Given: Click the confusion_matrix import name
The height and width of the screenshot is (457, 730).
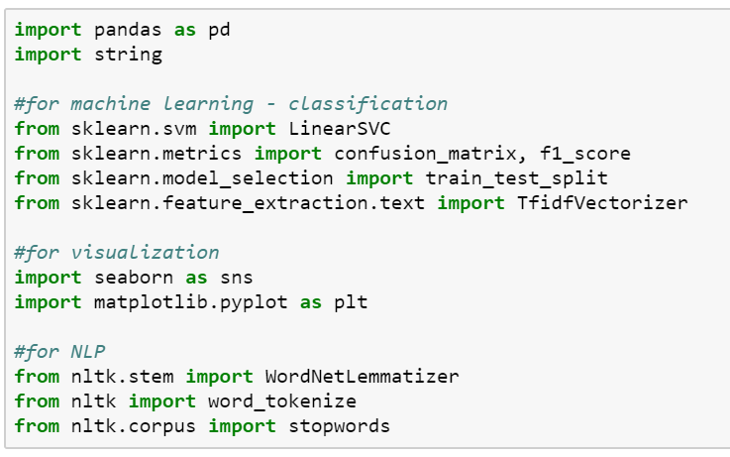Looking at the screenshot, I should [x=418, y=153].
